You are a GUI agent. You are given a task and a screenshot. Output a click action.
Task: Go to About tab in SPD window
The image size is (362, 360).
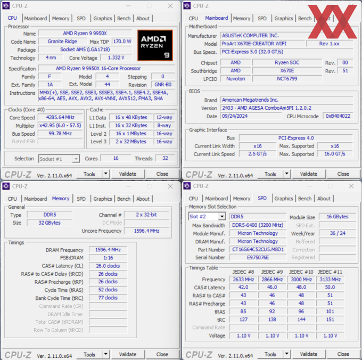click(324, 199)
